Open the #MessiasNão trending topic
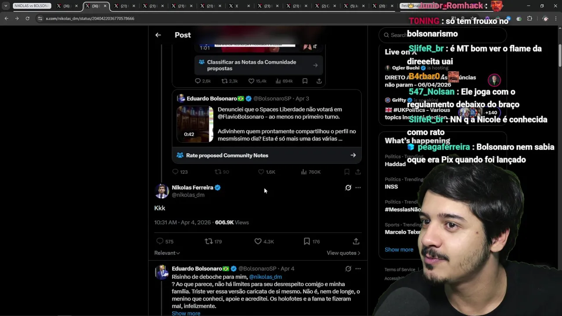 click(x=403, y=209)
